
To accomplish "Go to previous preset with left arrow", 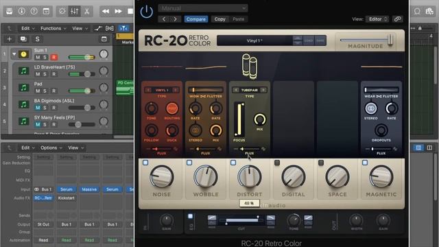I will click(x=164, y=19).
